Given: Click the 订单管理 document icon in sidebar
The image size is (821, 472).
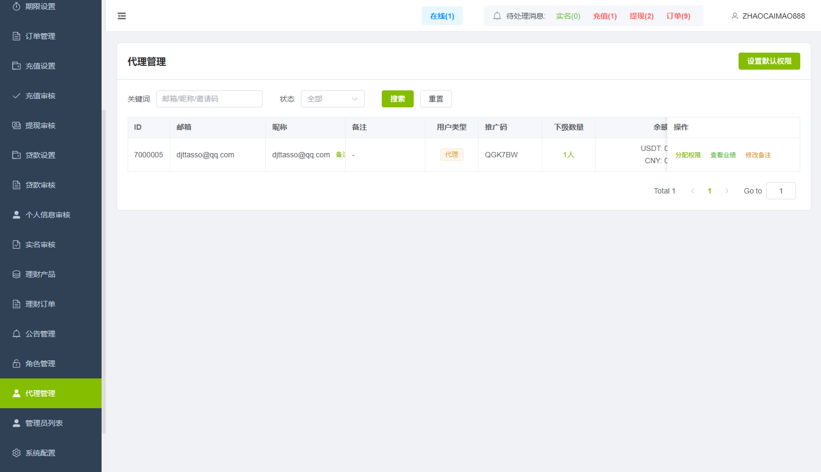Looking at the screenshot, I should pos(16,36).
